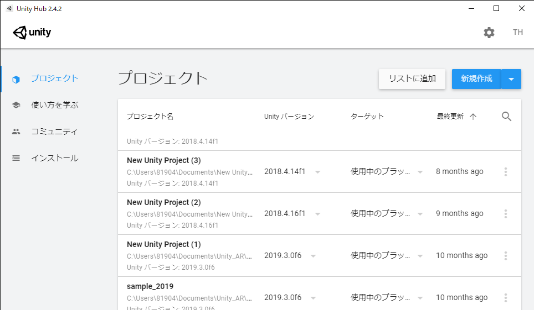Open project New Unity Project (3)
This screenshot has width=534, height=310.
point(164,160)
